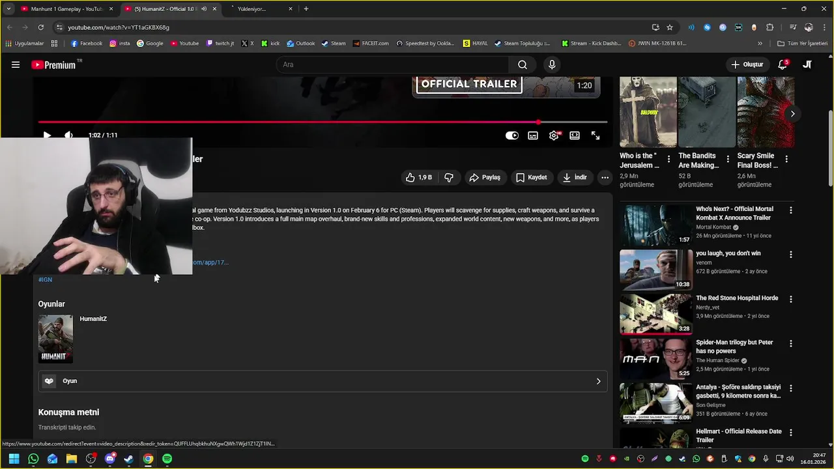Close the HumanitZ Official tab
Viewport: 834px width, 469px height.
click(214, 9)
